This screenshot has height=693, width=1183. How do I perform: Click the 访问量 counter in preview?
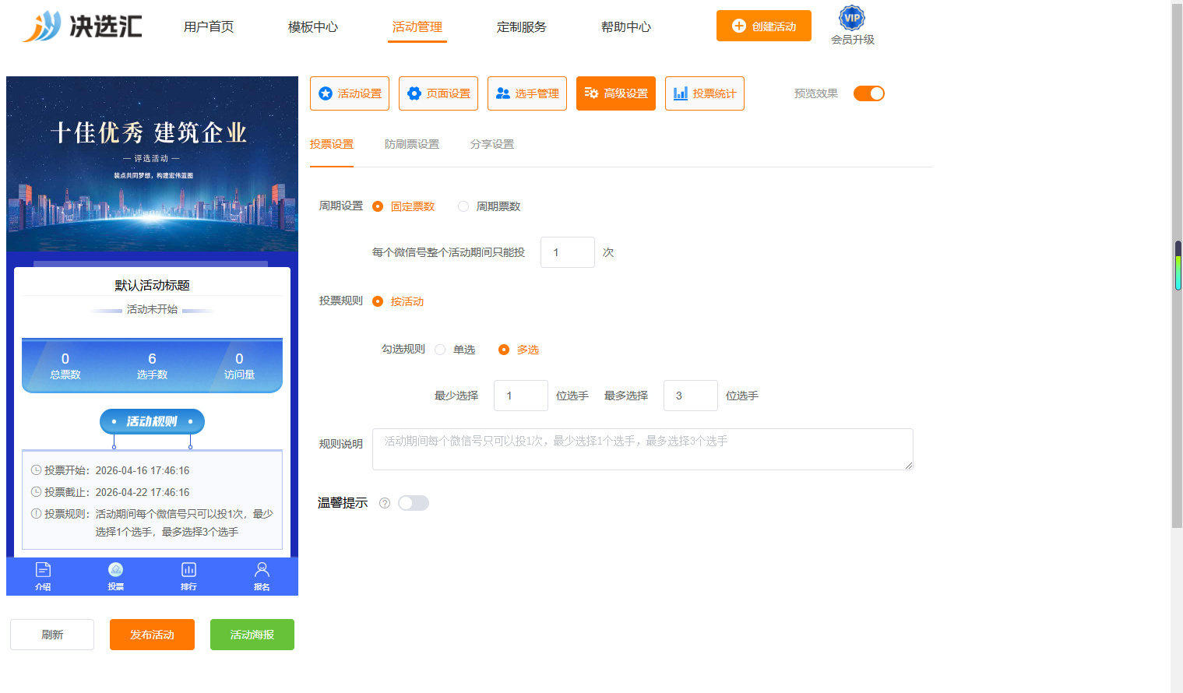pos(239,366)
